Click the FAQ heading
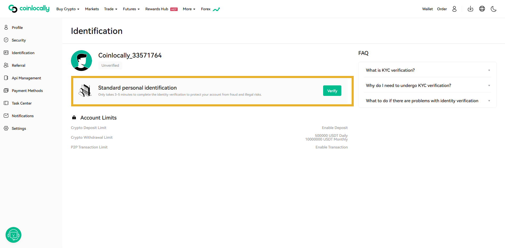Screen dimensions: 505x248 point(363,53)
